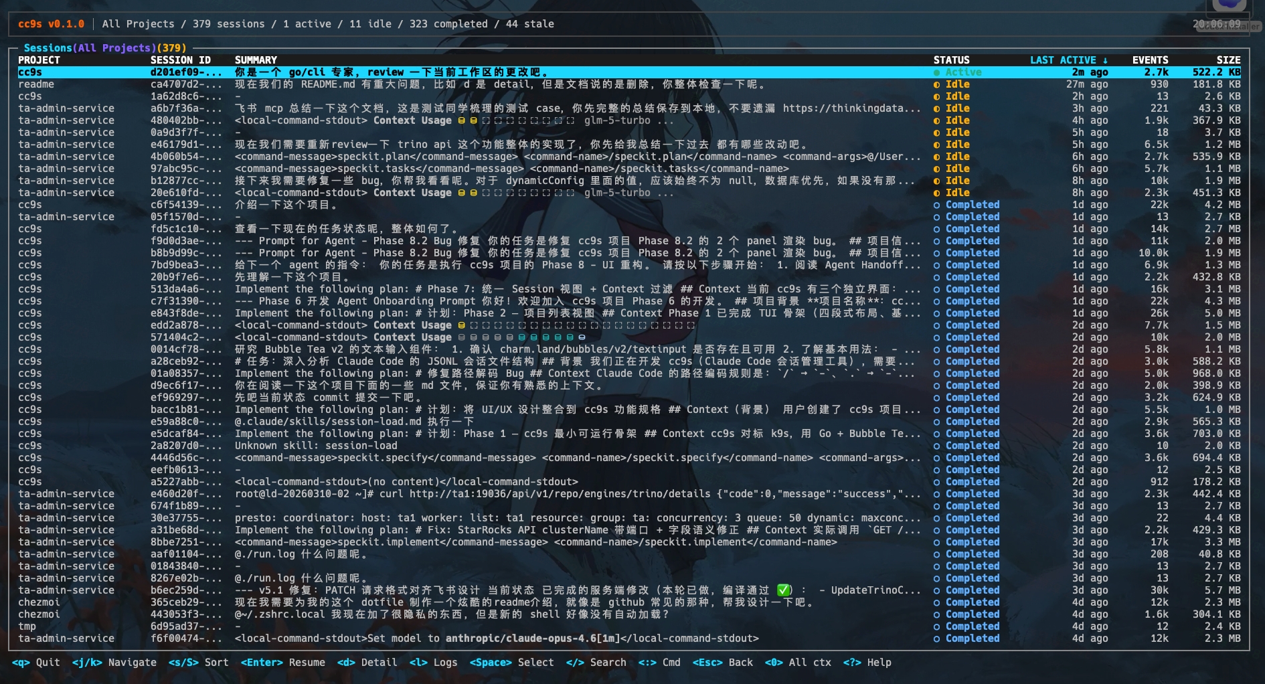Select the active session d201ef09 row
The height and width of the screenshot is (684, 1265).
pyautogui.click(x=629, y=72)
